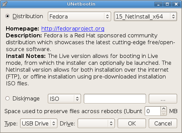Screen dimensions: 182x133
Task: Increase persistent space with up arrow
Action: click(164, 109)
